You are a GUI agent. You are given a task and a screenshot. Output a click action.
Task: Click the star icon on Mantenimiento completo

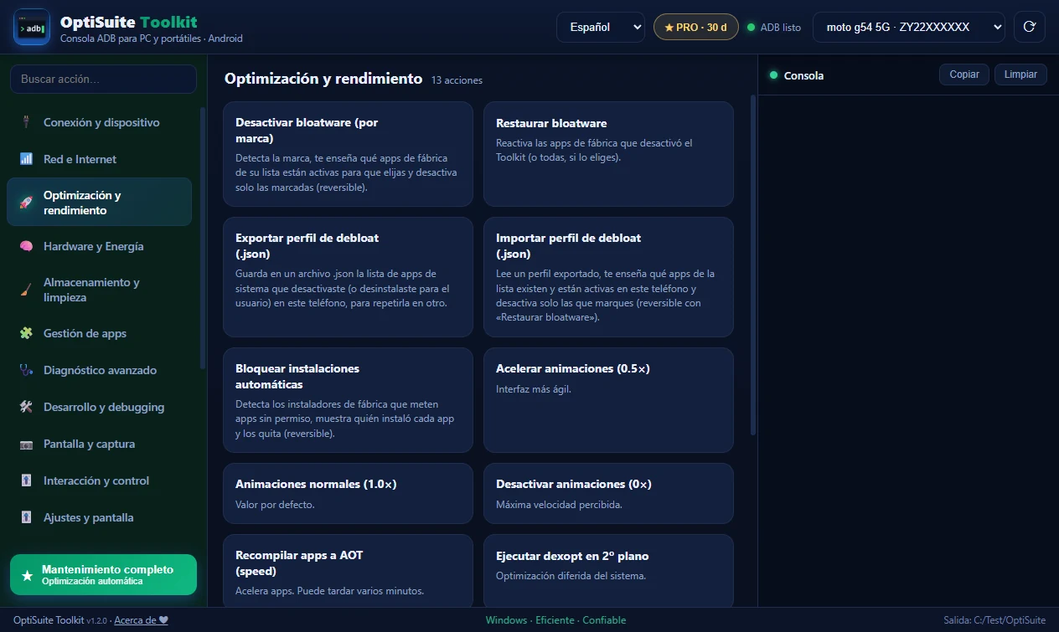(x=28, y=575)
